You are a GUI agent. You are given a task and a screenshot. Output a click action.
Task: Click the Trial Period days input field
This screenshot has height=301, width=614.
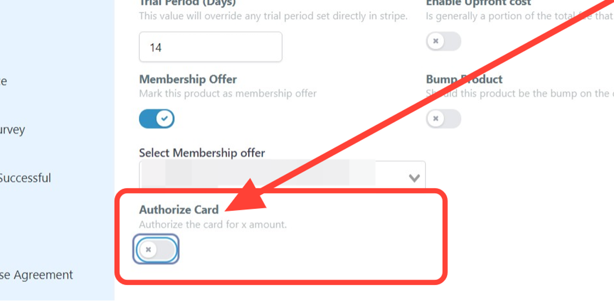coord(210,47)
